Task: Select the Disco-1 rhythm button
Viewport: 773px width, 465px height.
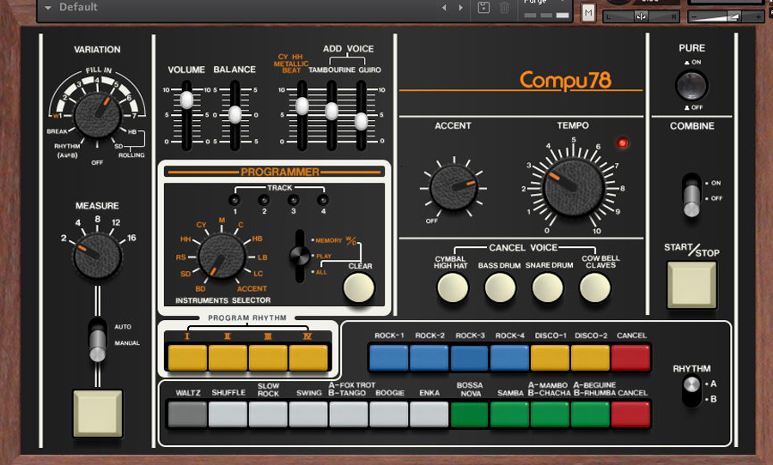Action: 551,357
